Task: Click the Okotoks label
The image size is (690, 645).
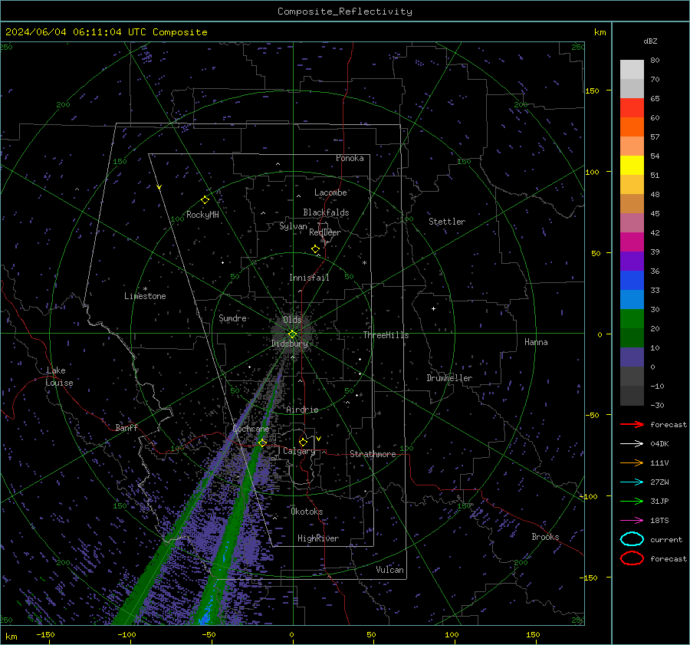Action: [x=307, y=512]
